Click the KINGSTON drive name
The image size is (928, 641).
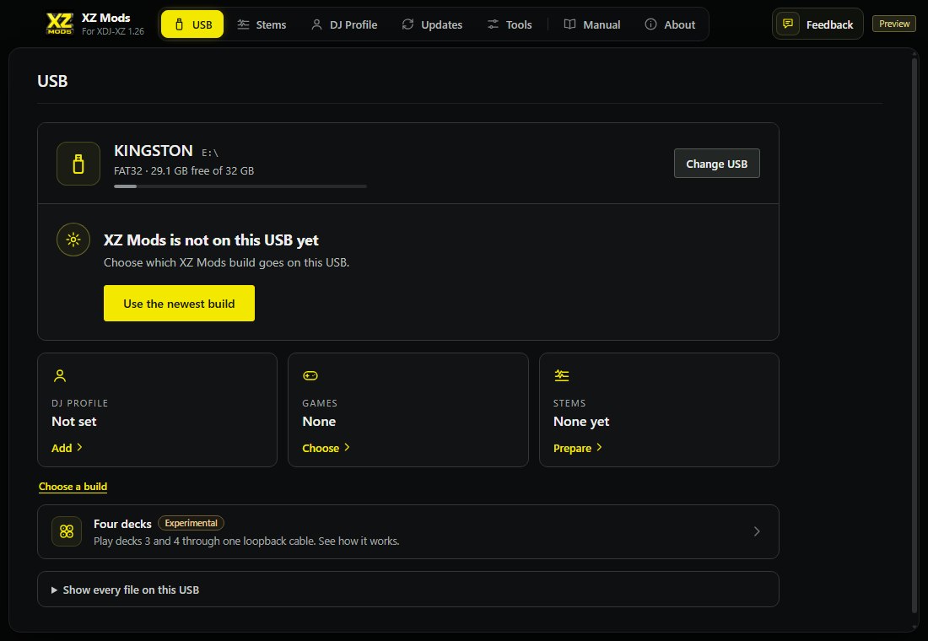[154, 151]
